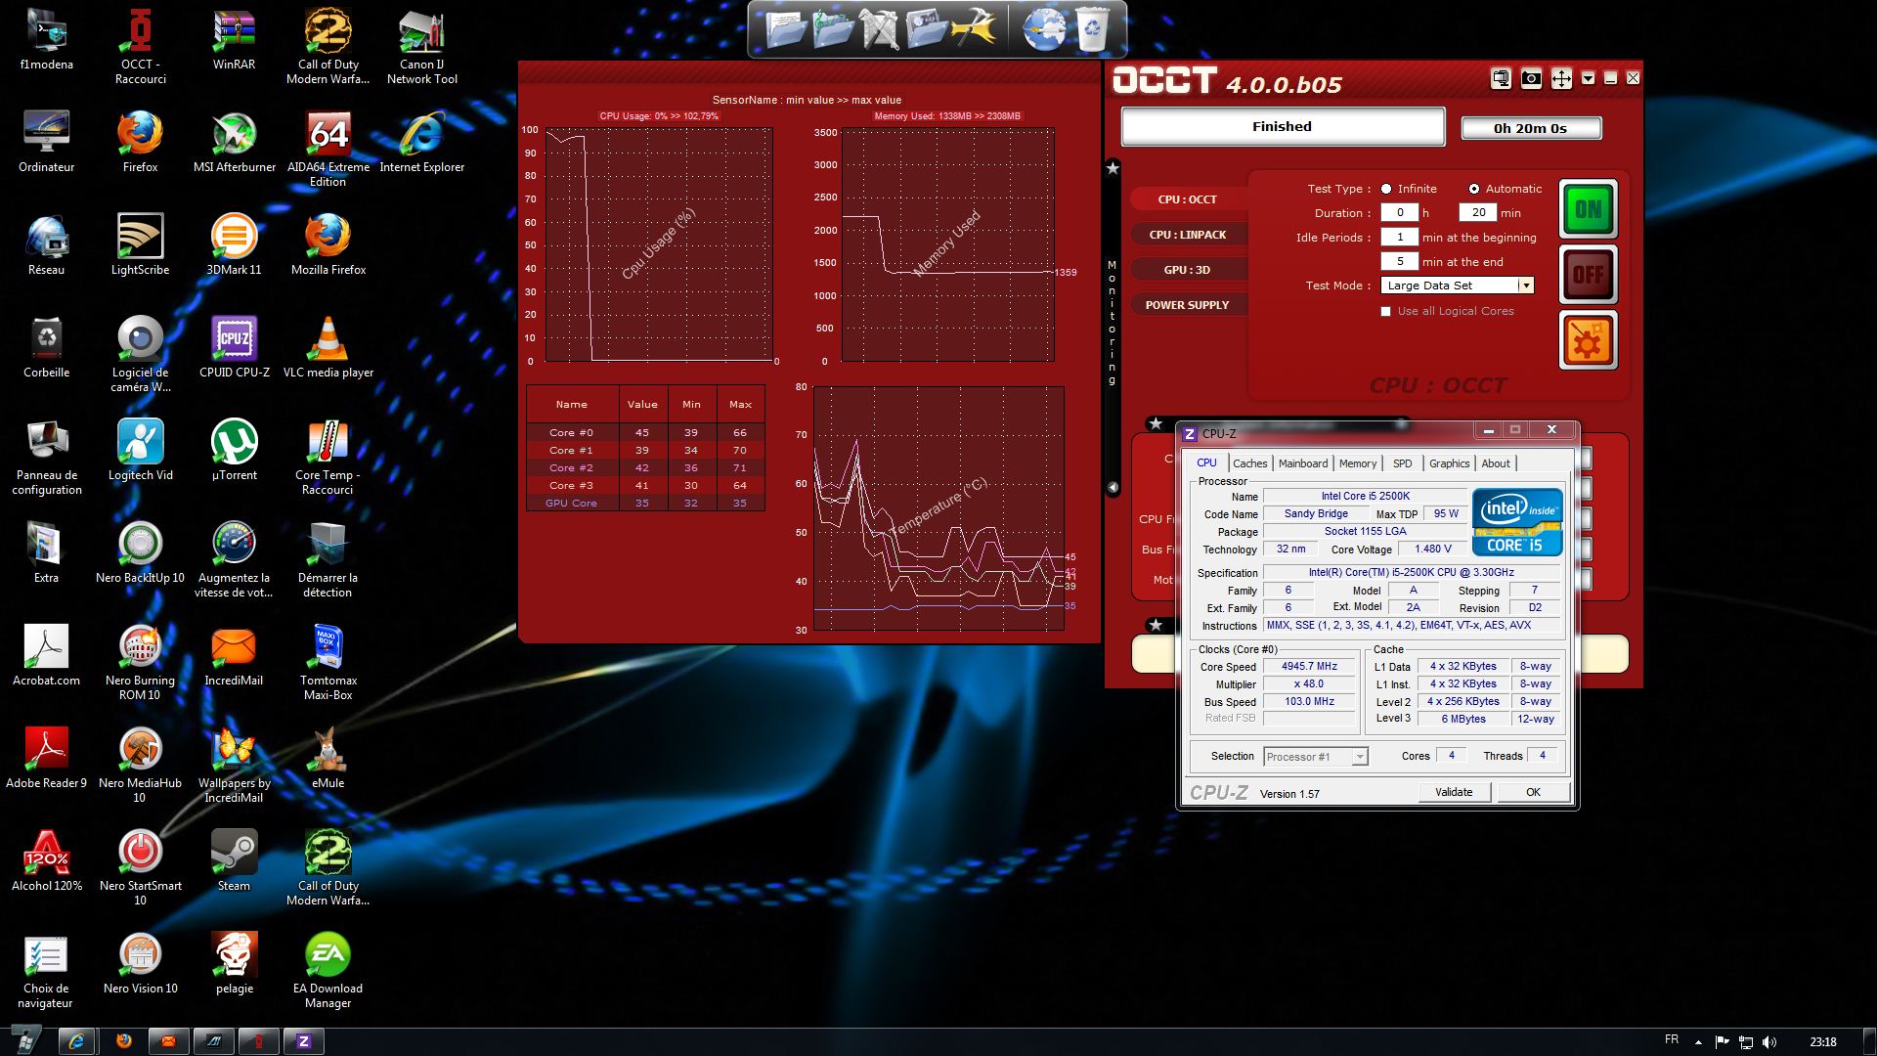This screenshot has width=1877, height=1056.
Task: Click the Duration minutes input field
Action: tap(1477, 212)
